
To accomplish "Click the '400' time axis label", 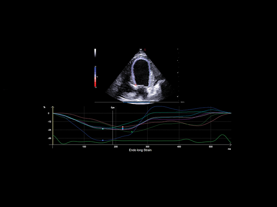I will [x=179, y=147].
